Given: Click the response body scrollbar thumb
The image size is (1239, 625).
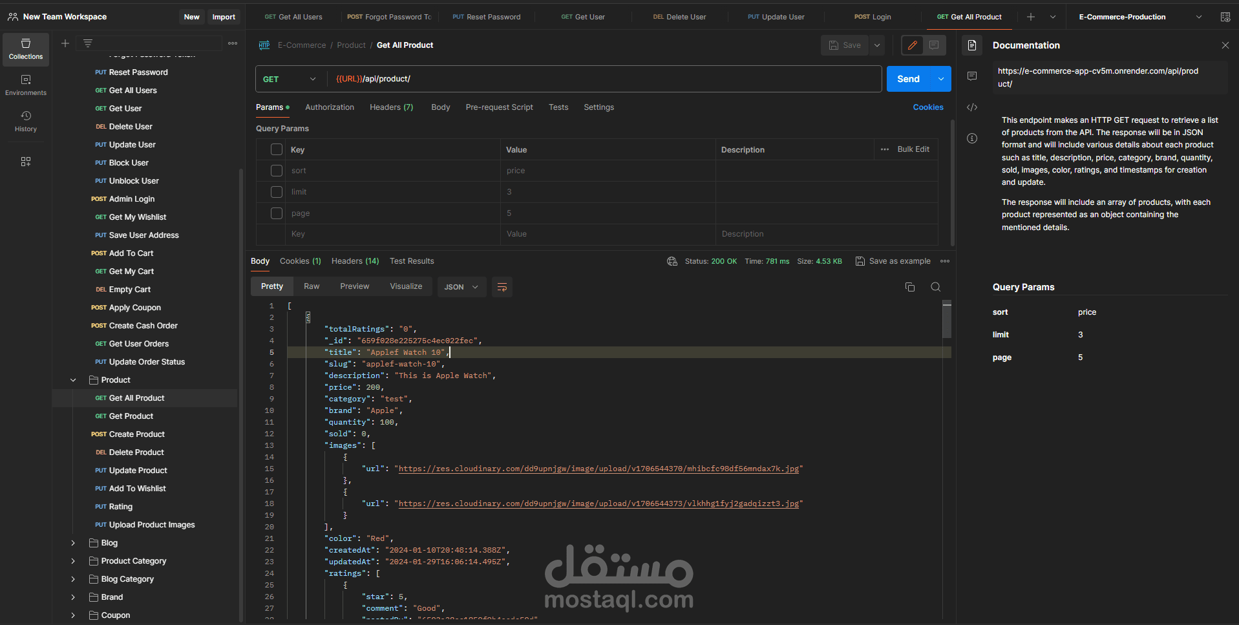Looking at the screenshot, I should [947, 320].
